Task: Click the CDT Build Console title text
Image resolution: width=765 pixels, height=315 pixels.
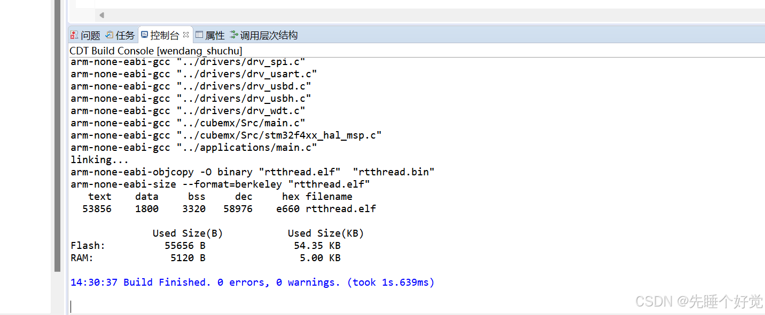Action: tap(155, 51)
